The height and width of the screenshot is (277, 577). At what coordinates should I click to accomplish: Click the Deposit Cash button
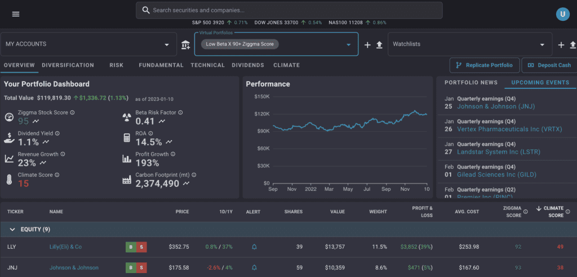[x=549, y=65]
